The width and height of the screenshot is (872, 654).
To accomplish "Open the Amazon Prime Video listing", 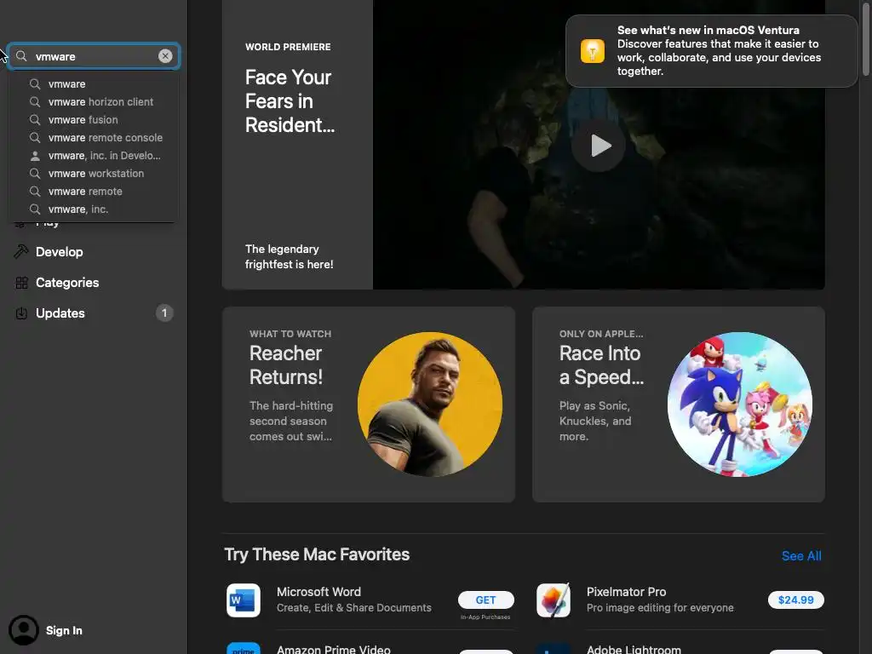I will 333,649.
